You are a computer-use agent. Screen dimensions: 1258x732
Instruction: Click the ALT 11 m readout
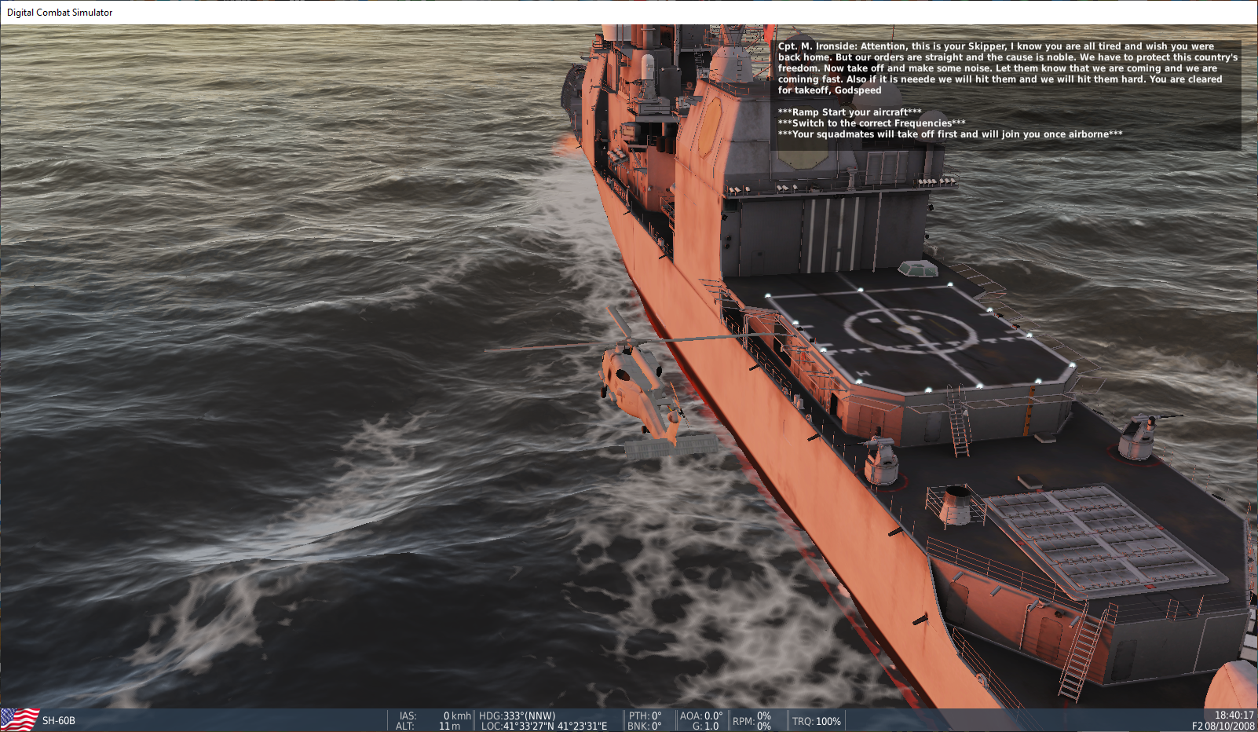428,727
